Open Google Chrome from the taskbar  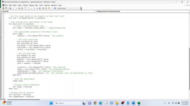click(95, 103)
